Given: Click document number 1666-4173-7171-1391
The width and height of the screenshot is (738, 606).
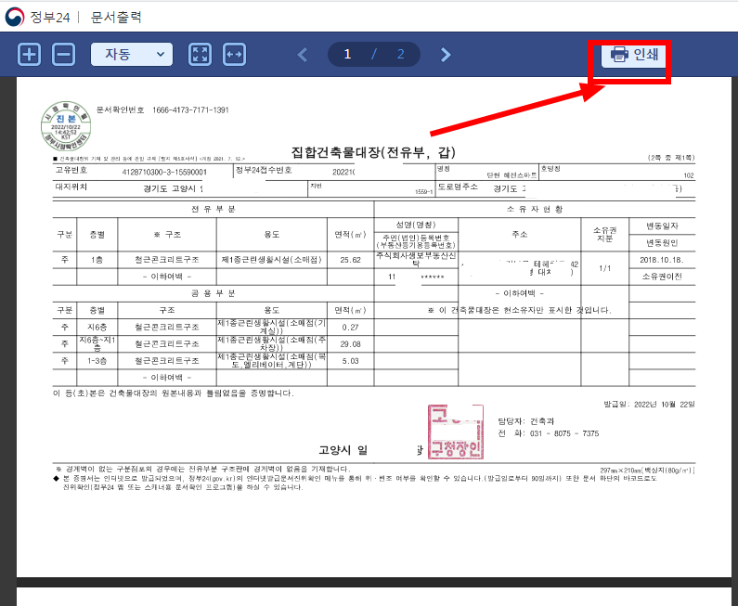Looking at the screenshot, I should pos(190,110).
